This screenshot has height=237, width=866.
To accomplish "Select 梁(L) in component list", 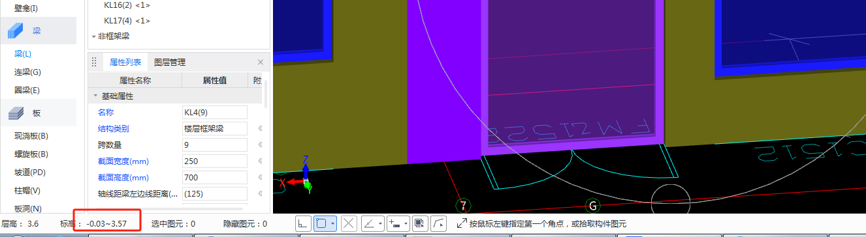I will [24, 54].
